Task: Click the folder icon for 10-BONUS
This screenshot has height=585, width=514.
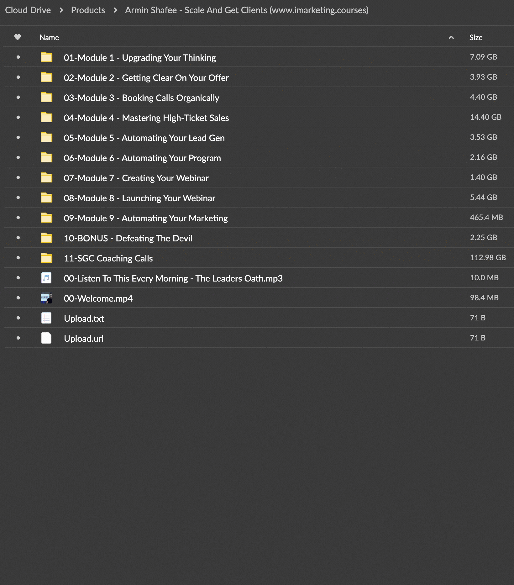Action: click(x=46, y=238)
